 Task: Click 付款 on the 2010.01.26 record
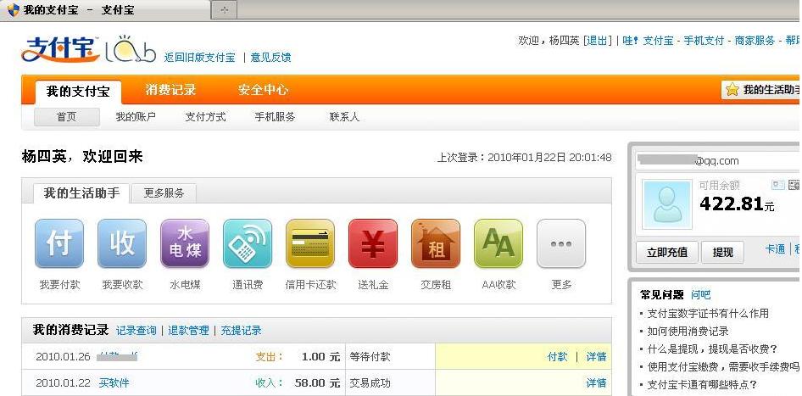(x=557, y=357)
